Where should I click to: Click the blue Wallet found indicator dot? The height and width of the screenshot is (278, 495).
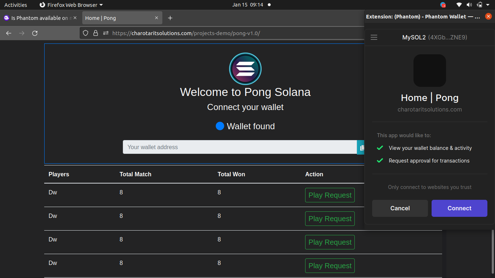(x=220, y=126)
